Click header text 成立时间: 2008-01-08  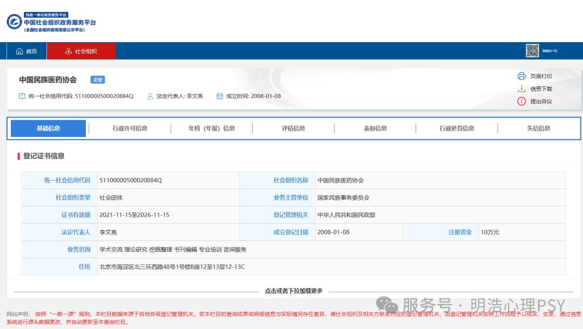tap(253, 96)
